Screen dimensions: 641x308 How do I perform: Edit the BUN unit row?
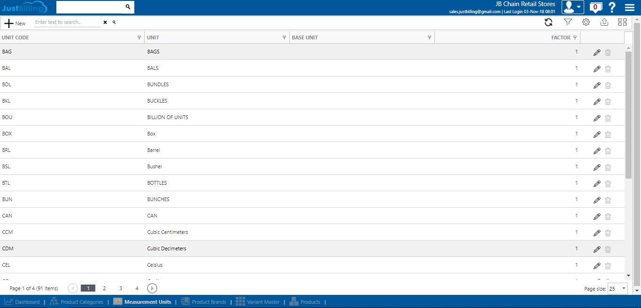[597, 200]
